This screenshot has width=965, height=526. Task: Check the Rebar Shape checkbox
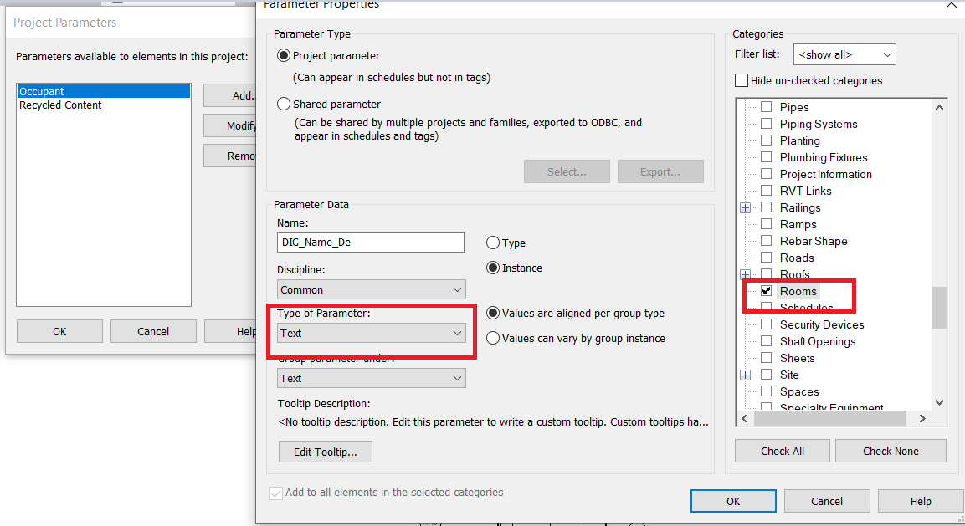(x=766, y=240)
